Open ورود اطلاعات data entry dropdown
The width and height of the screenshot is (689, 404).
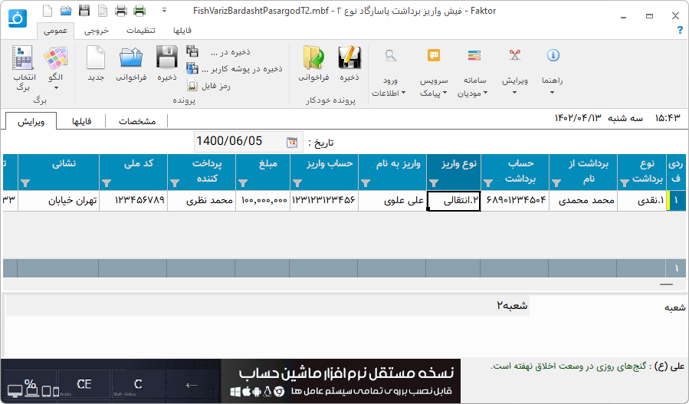coord(389,73)
